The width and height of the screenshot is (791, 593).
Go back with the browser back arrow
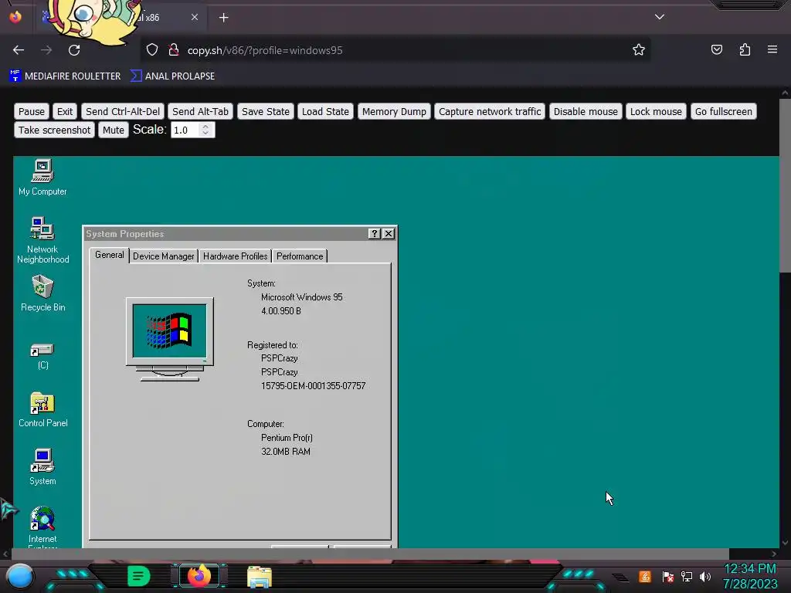pos(19,50)
